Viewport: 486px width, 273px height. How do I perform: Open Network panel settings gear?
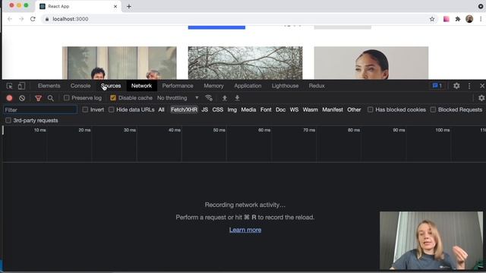[x=481, y=98]
